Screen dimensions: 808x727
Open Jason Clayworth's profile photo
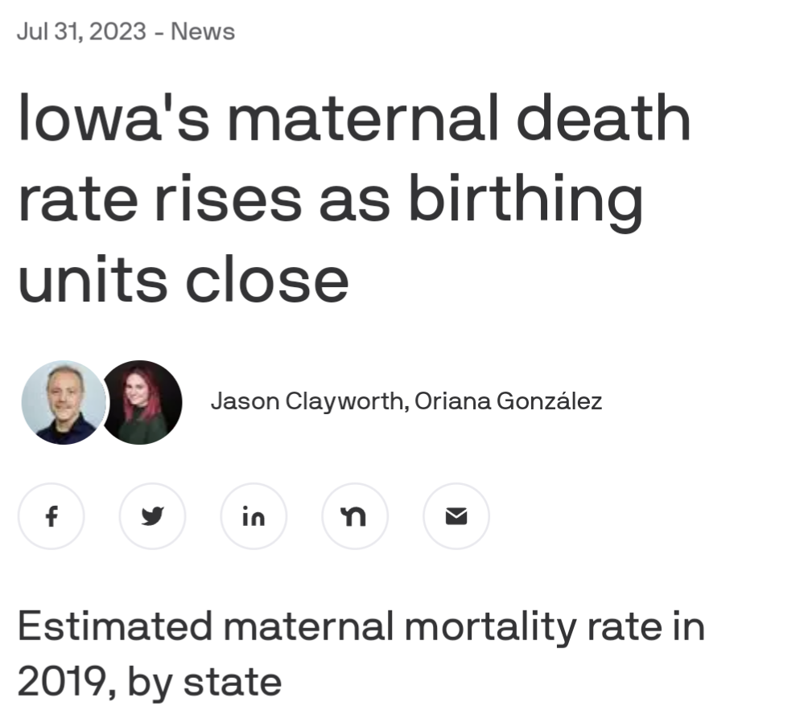[63, 402]
